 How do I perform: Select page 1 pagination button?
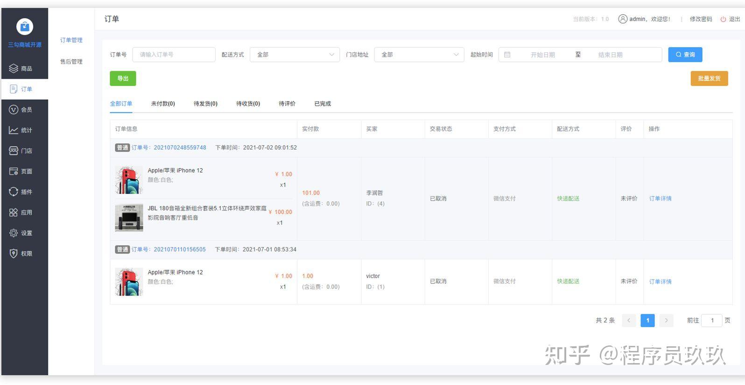tap(647, 320)
